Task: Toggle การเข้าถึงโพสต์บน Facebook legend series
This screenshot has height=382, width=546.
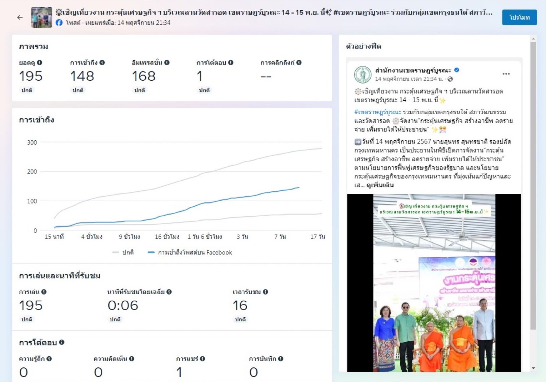Action: pos(190,252)
